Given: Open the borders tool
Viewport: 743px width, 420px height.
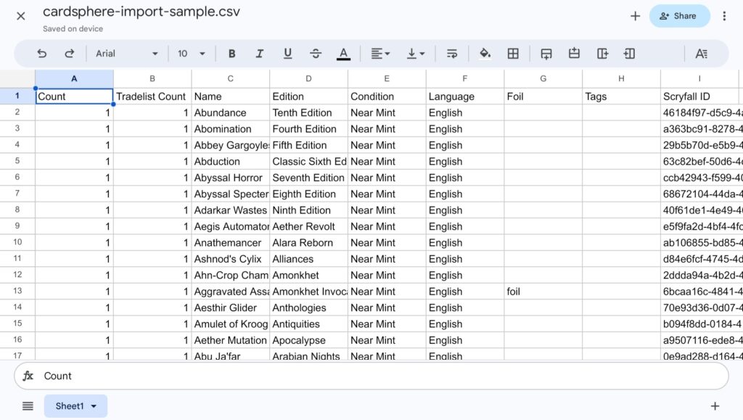Looking at the screenshot, I should tap(513, 53).
